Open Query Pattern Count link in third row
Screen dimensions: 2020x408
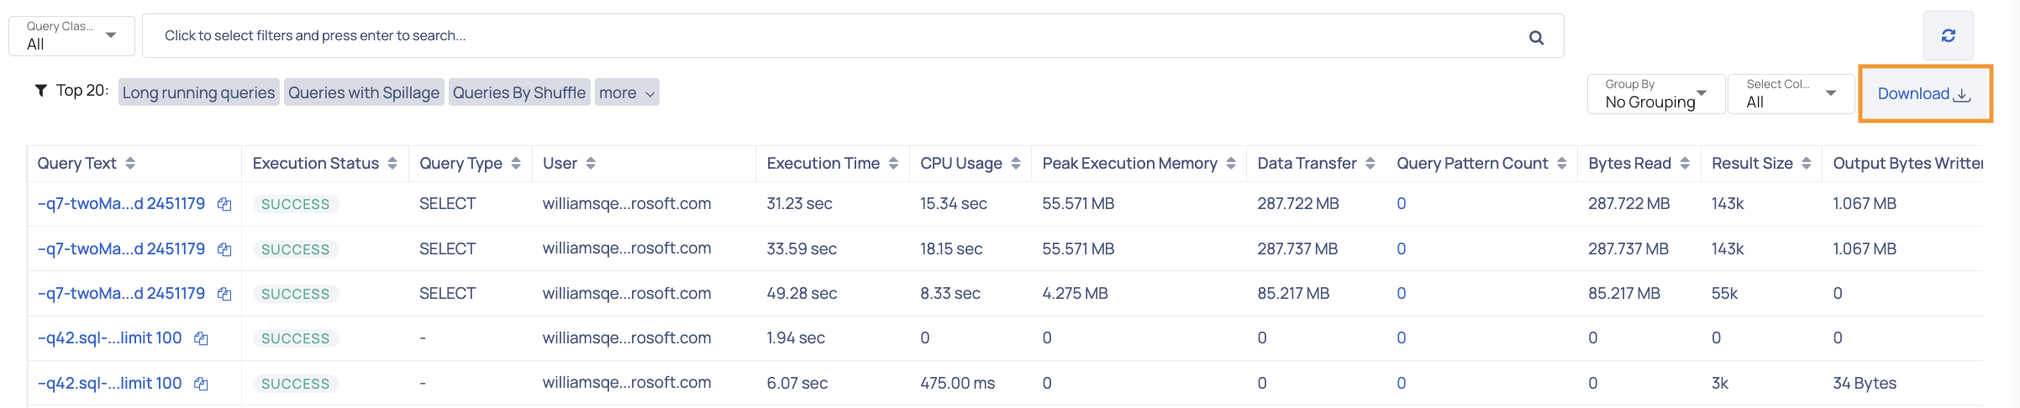[1401, 294]
